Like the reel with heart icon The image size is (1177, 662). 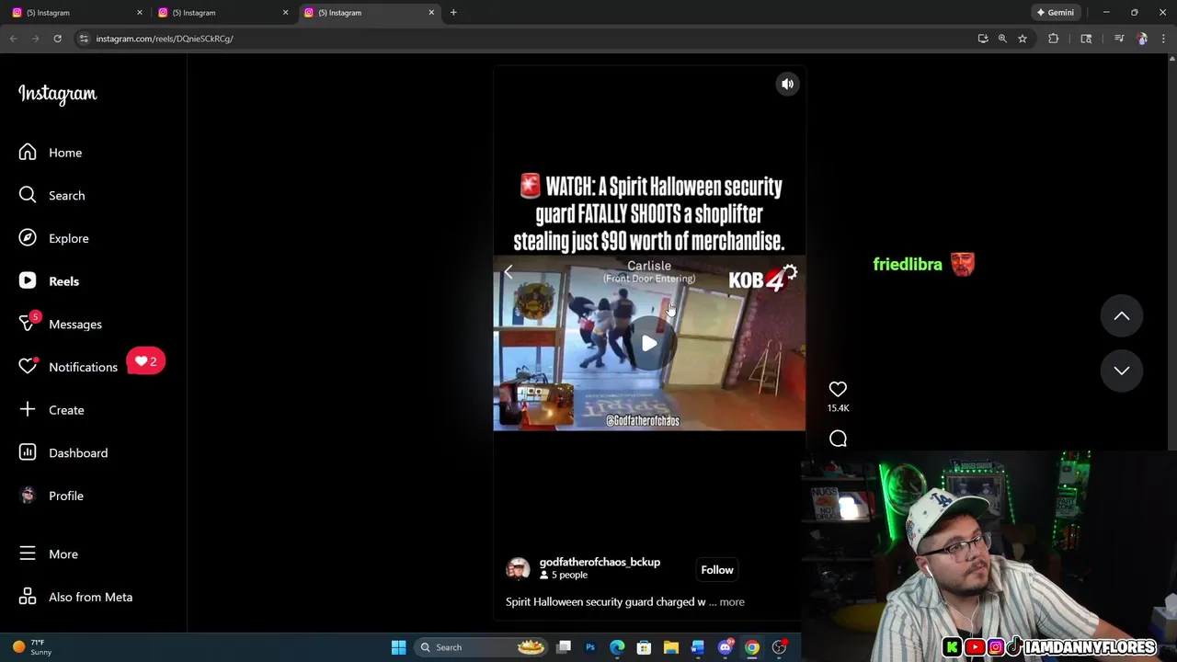pyautogui.click(x=838, y=389)
